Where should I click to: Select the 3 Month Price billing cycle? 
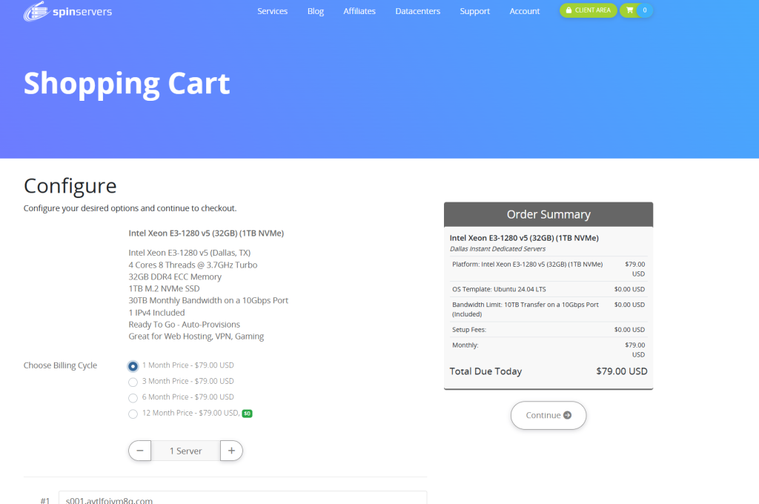133,382
